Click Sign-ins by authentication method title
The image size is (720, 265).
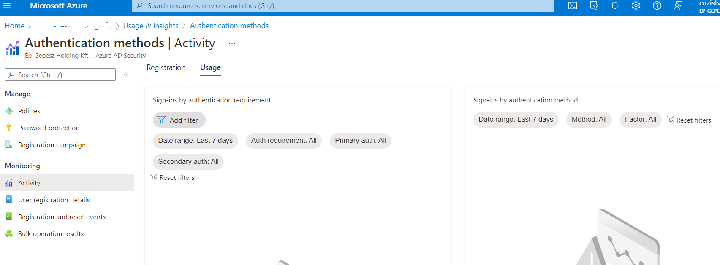point(525,100)
